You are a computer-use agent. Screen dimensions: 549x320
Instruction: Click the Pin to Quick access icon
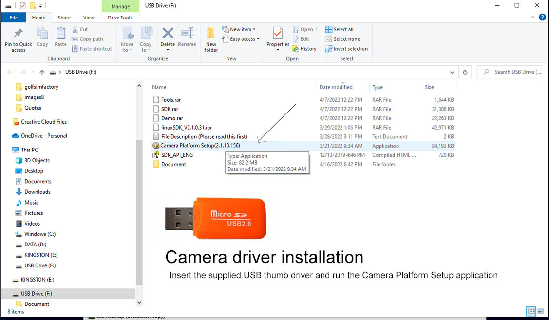[x=18, y=34]
